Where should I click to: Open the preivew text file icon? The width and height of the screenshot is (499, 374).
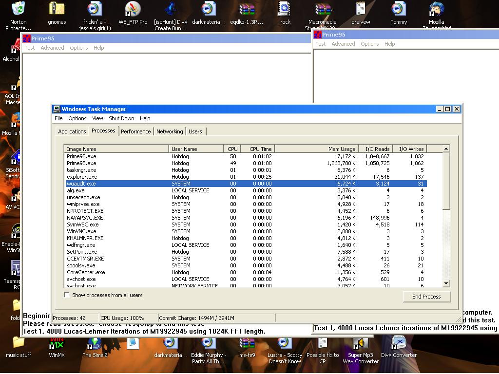pyautogui.click(x=360, y=9)
